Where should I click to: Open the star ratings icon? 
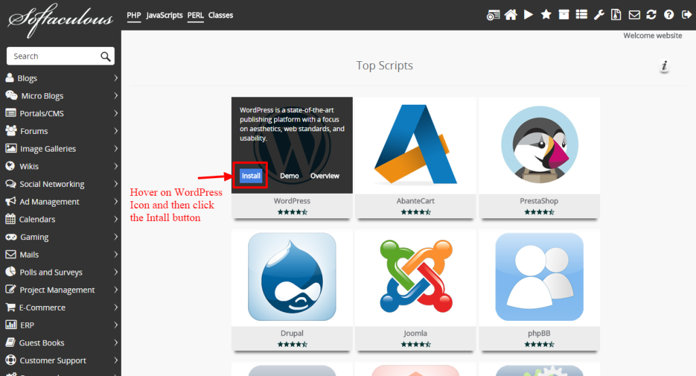[x=546, y=15]
